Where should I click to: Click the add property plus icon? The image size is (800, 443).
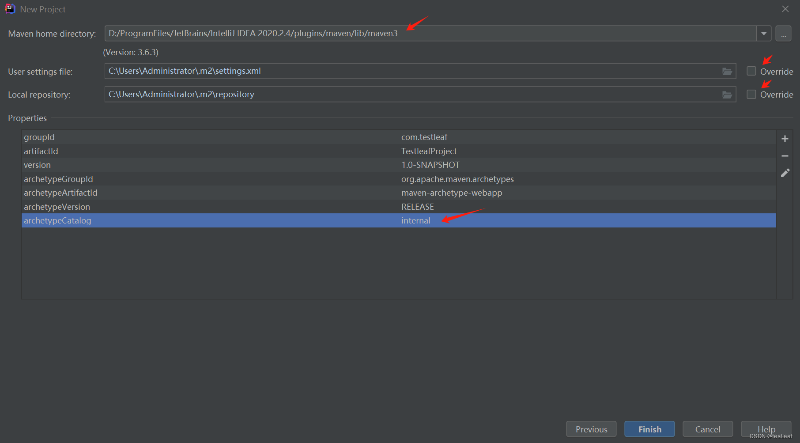(785, 139)
